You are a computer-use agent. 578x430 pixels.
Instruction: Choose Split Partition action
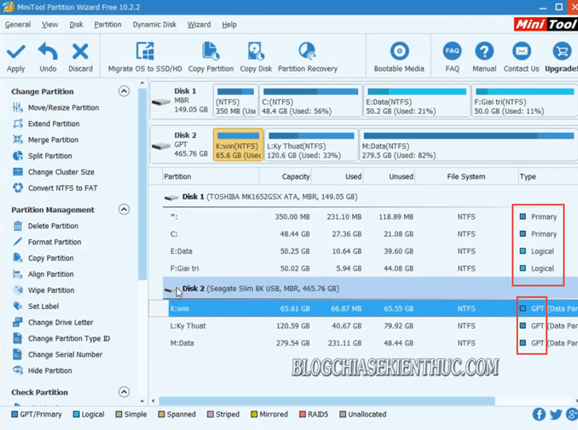pyautogui.click(x=50, y=156)
